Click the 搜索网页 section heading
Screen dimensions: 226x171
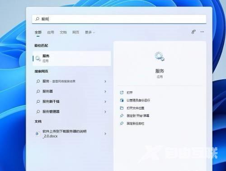tap(41, 71)
